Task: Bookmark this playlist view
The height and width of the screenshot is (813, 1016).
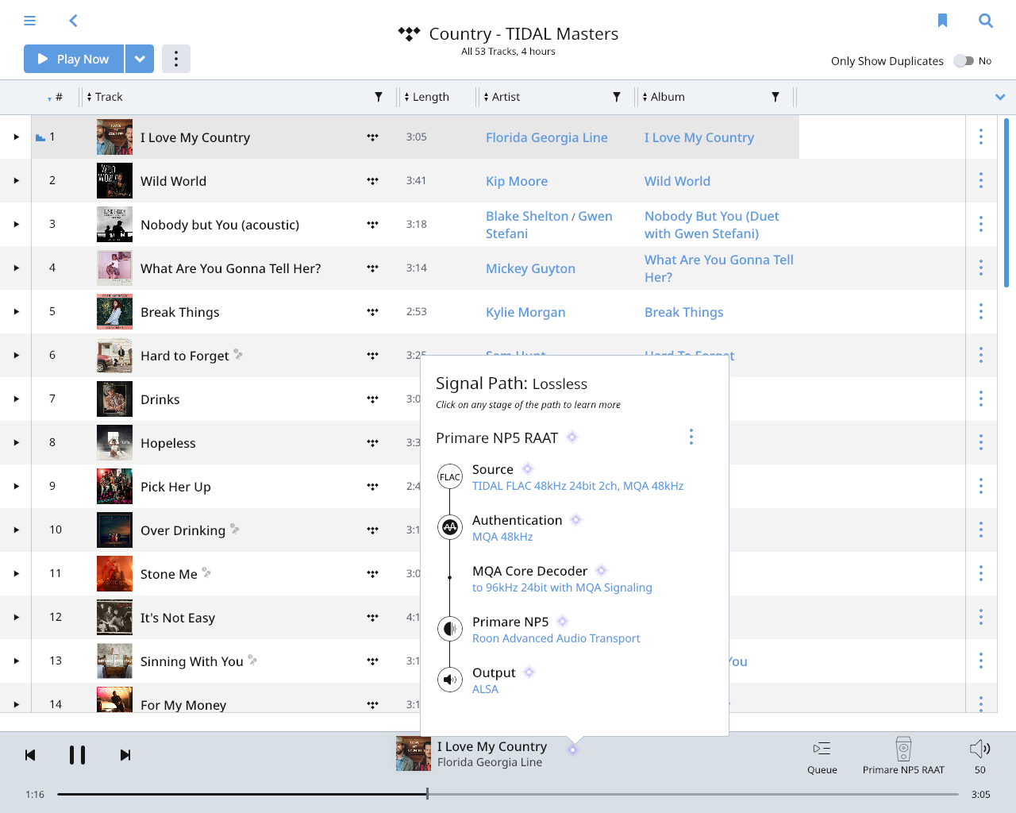Action: tap(942, 21)
